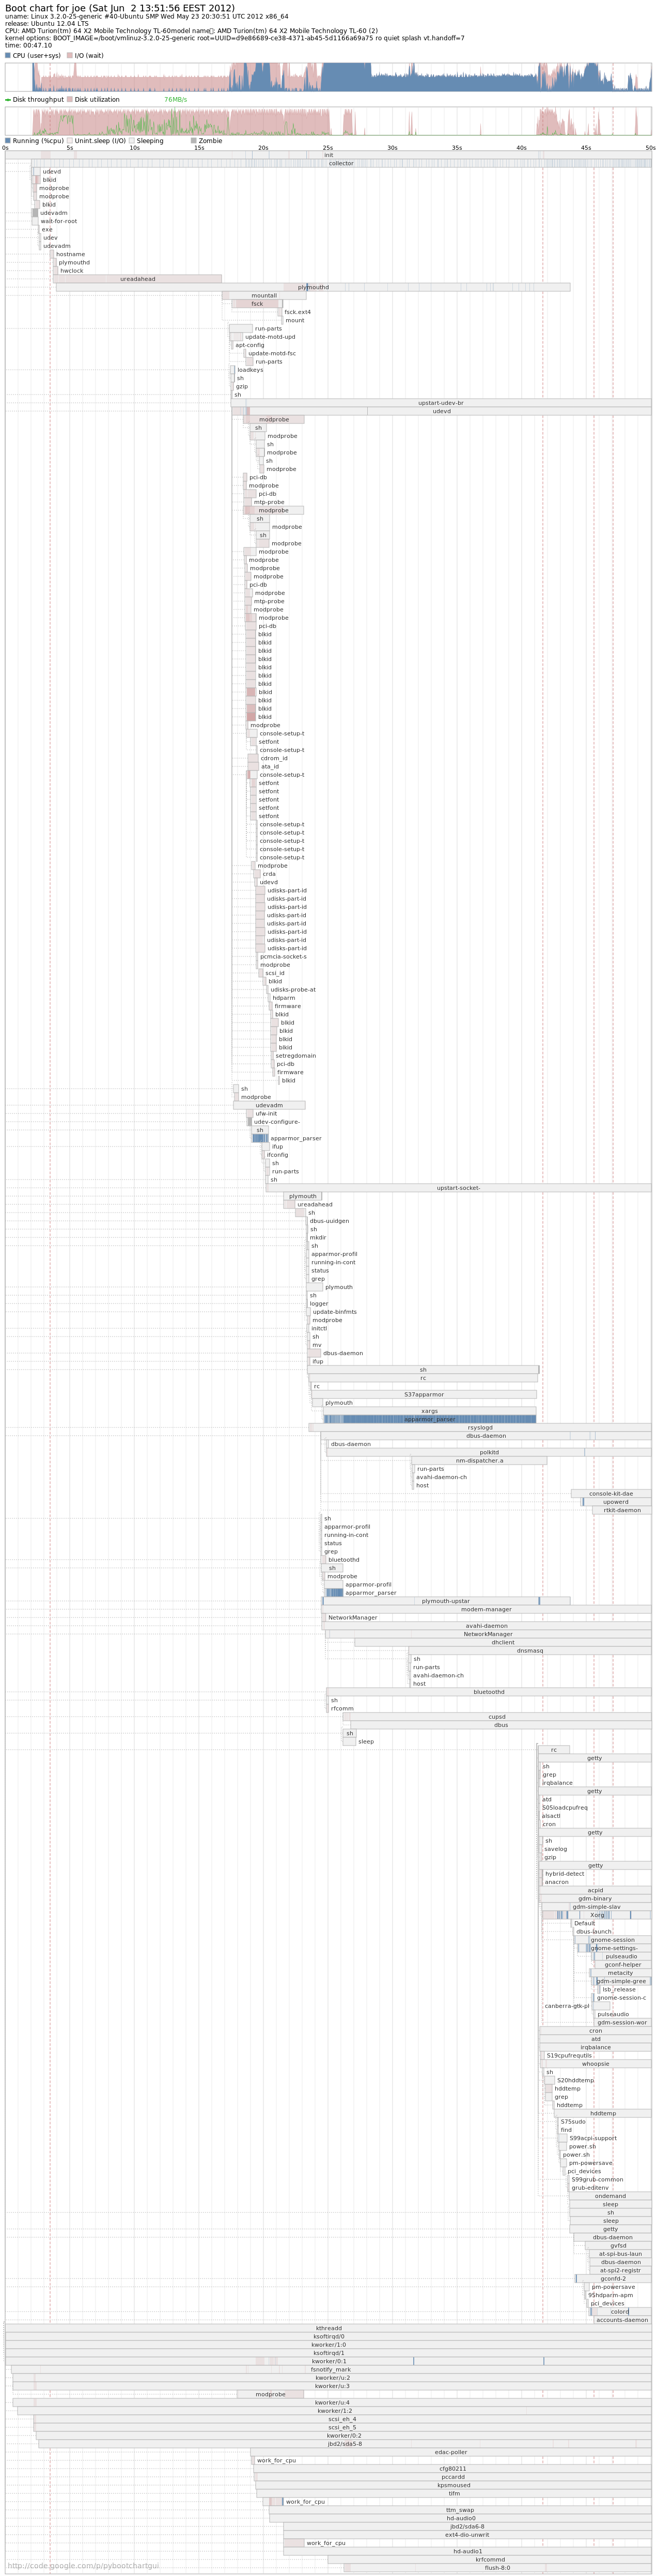Click the upstart-socket- process bar

pyautogui.click(x=458, y=1188)
